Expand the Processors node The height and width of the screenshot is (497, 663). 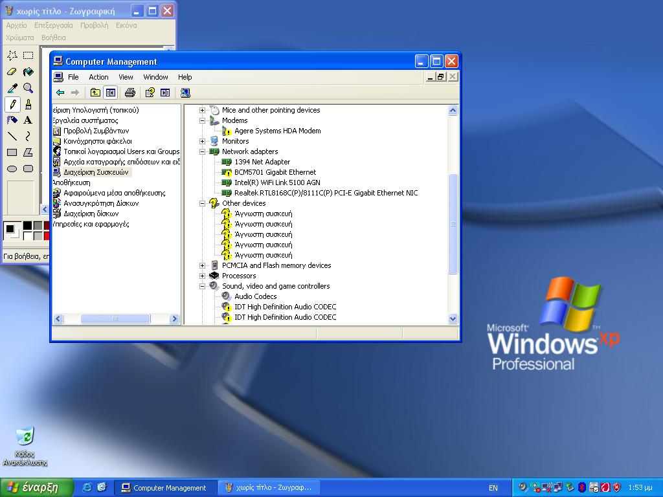pyautogui.click(x=202, y=276)
